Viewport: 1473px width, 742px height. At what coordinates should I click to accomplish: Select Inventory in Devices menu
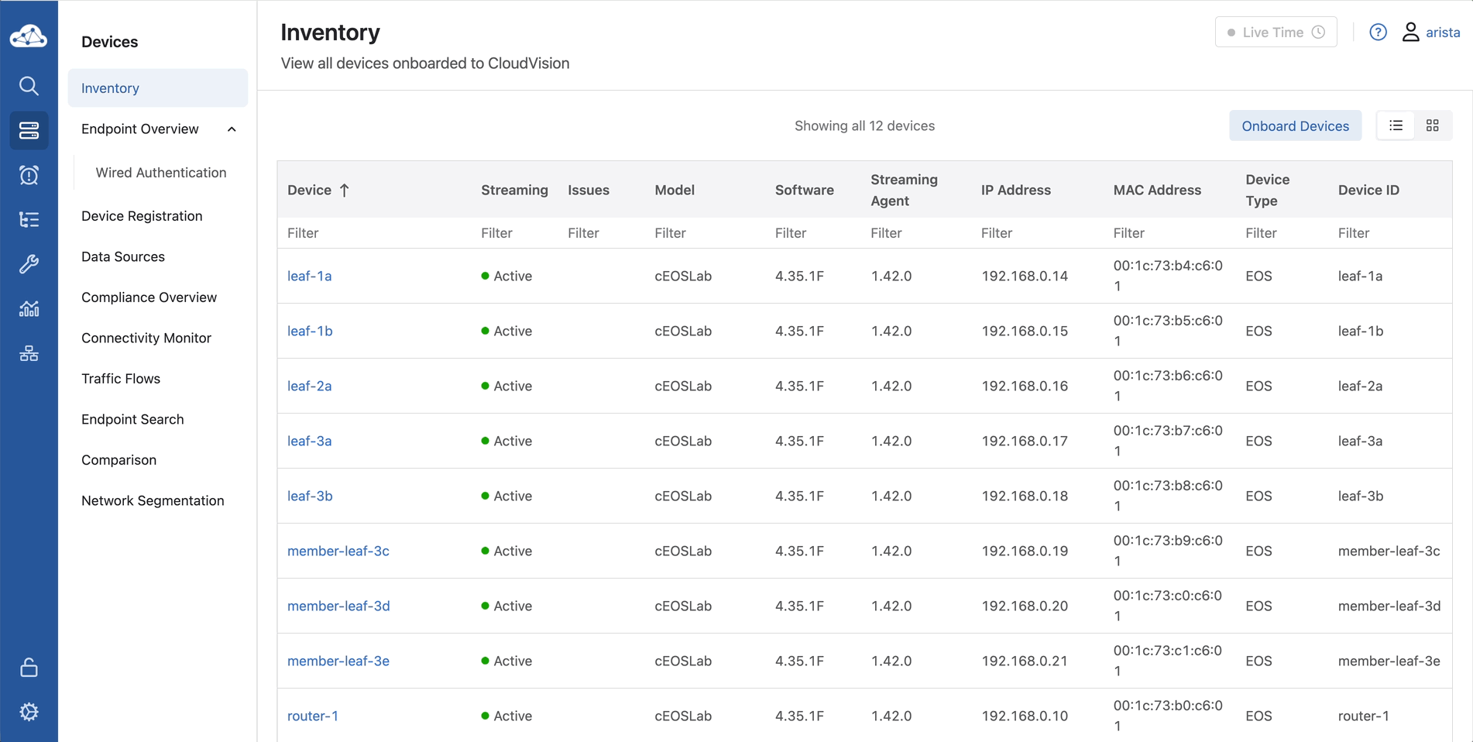[x=158, y=88]
